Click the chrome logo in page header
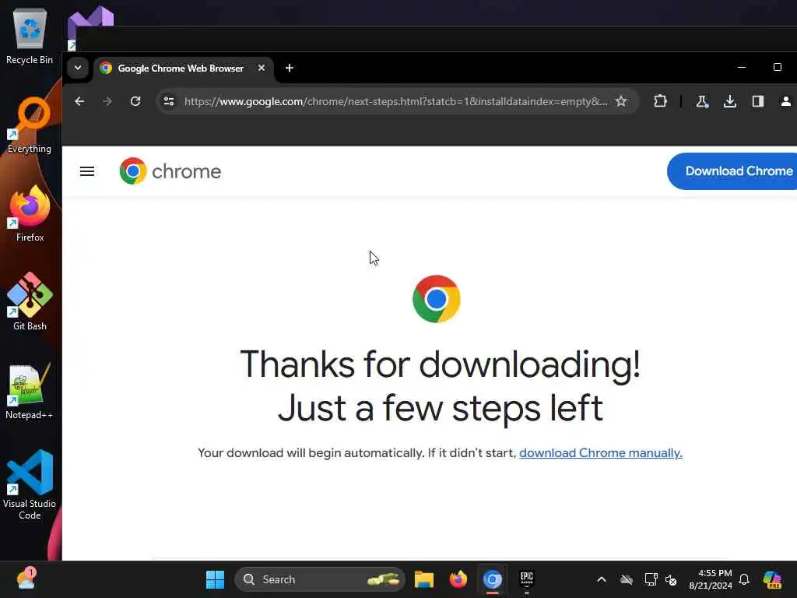The height and width of the screenshot is (598, 797). click(170, 171)
